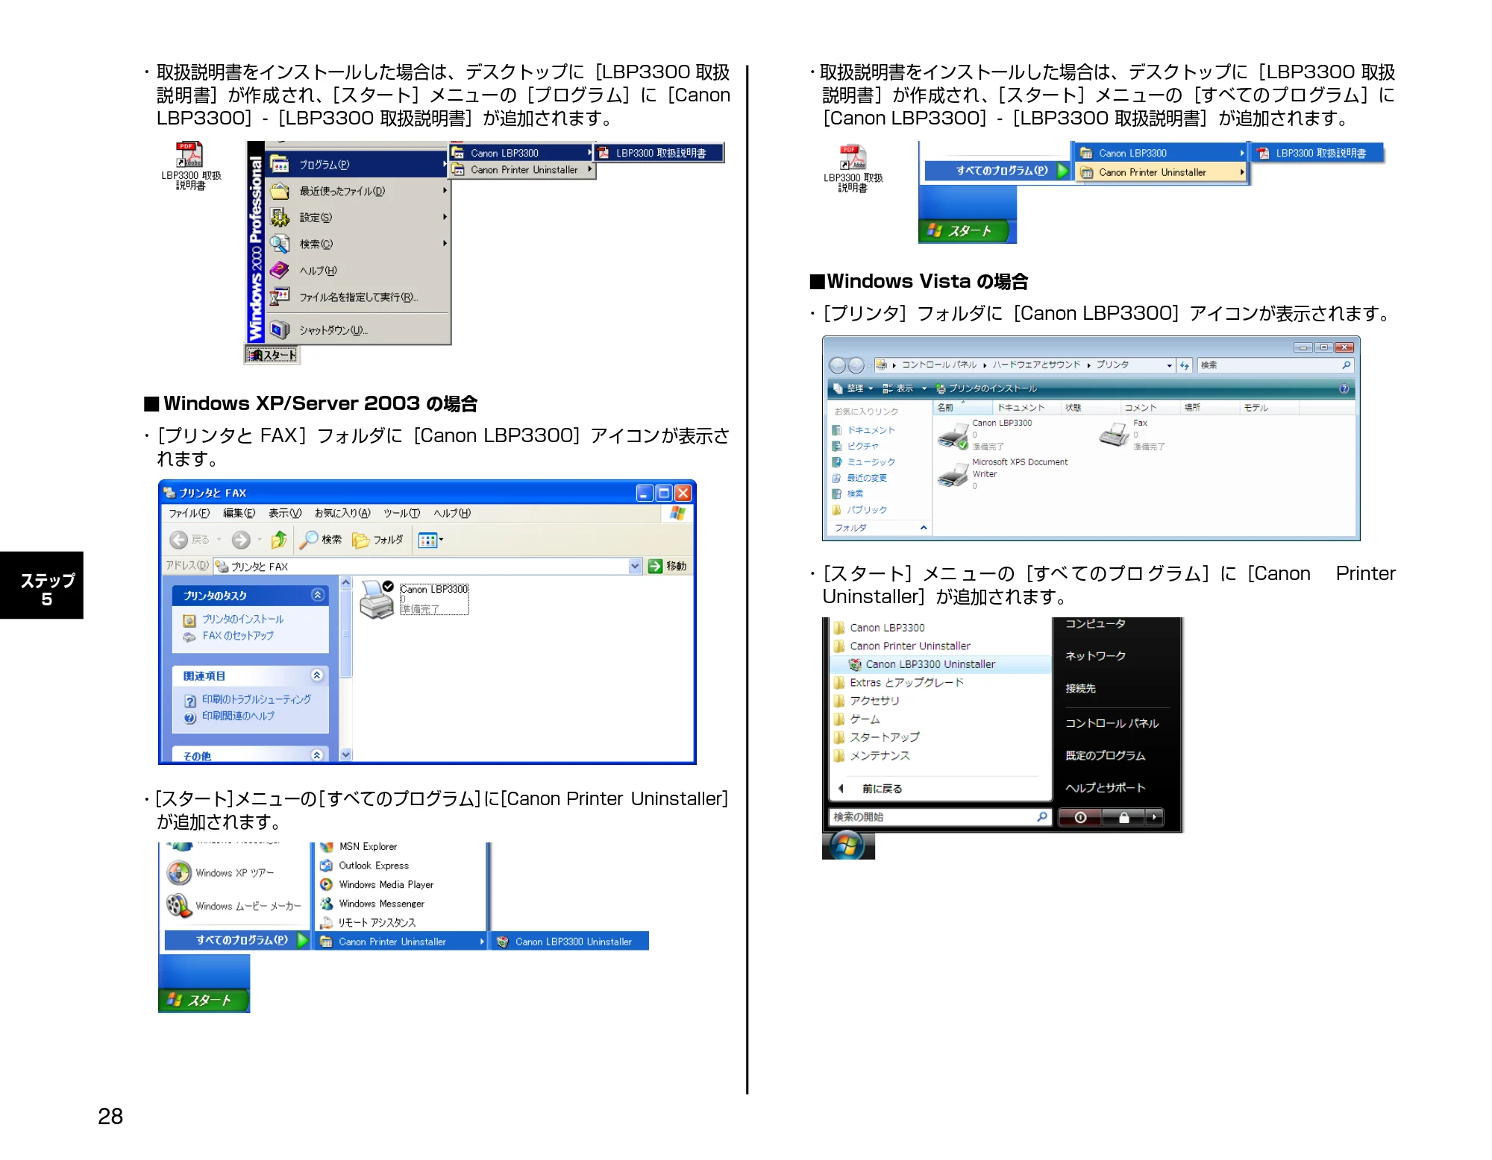The image size is (1492, 1160).
Task: Click Windows Movie Maker in Start menu
Action: [x=236, y=906]
